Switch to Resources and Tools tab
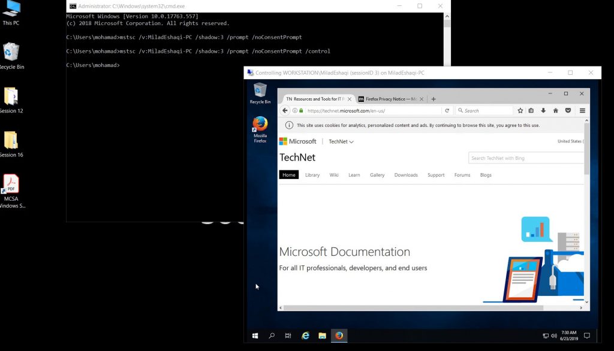 click(x=315, y=99)
